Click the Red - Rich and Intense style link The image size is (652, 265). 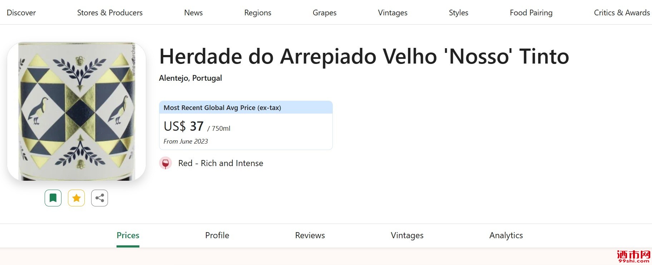[221, 163]
